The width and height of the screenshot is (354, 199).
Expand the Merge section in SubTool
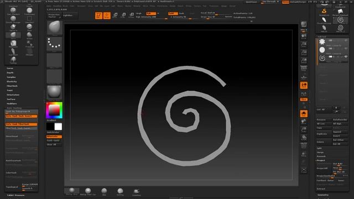click(320, 153)
